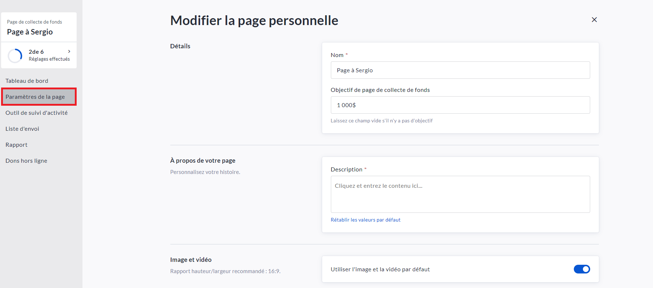Navigate to Liste d'envoi
Viewport: 653px width, 288px height.
pyautogui.click(x=22, y=129)
